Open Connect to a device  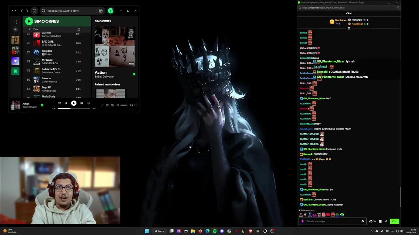(x=113, y=105)
